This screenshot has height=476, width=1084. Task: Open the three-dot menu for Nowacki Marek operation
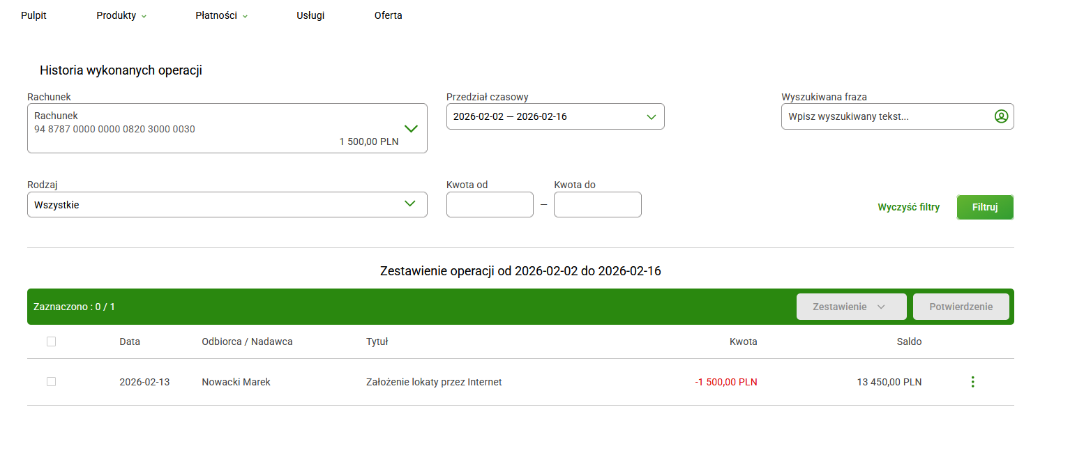tap(972, 382)
